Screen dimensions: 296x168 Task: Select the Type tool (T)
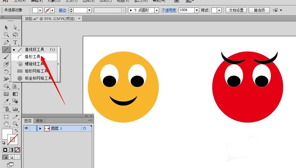coord(15,43)
